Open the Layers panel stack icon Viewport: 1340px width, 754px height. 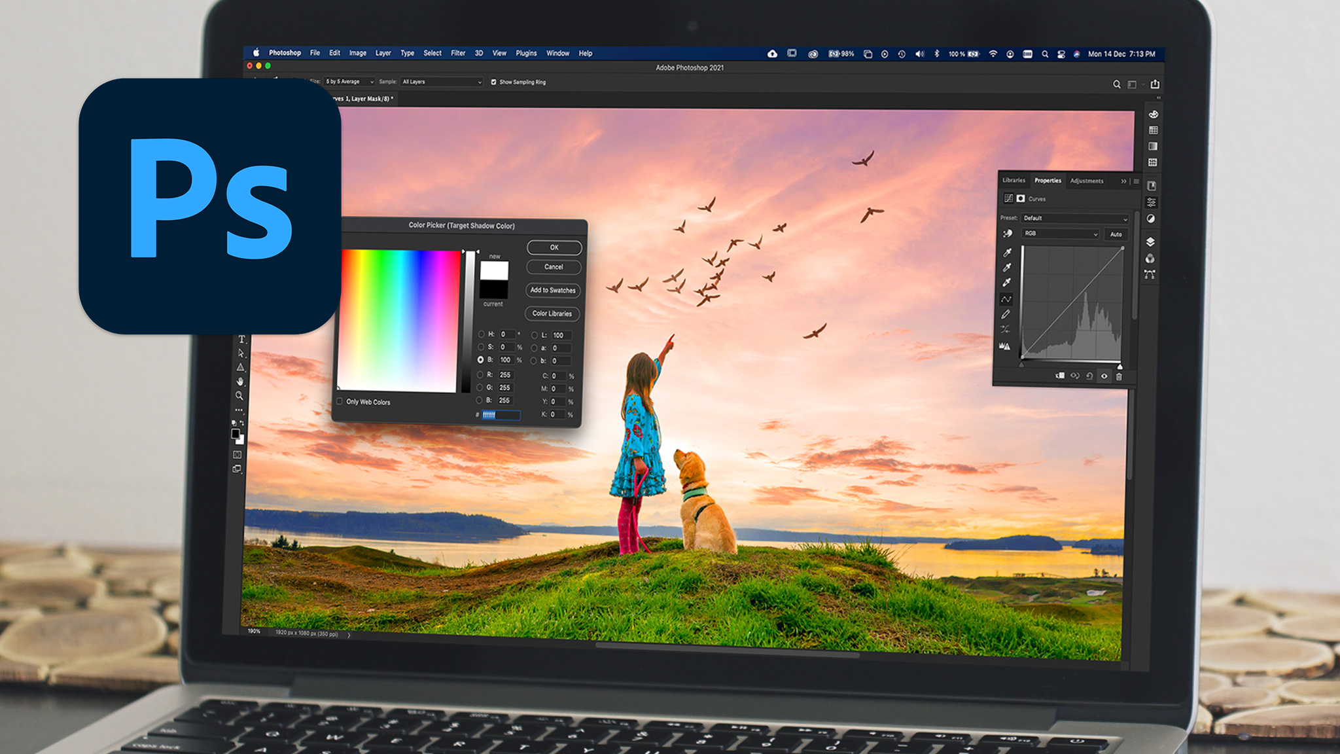tap(1150, 242)
